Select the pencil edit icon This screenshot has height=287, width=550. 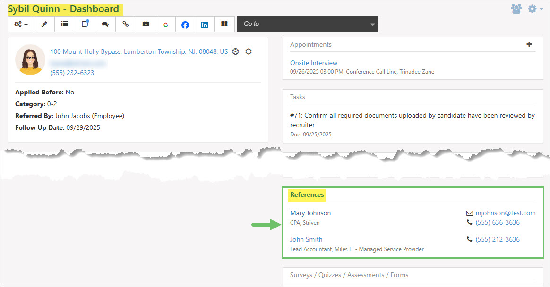(x=44, y=24)
